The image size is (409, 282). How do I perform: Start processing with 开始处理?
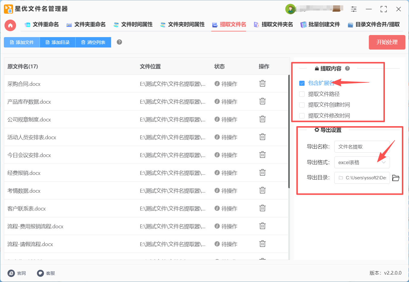387,42
